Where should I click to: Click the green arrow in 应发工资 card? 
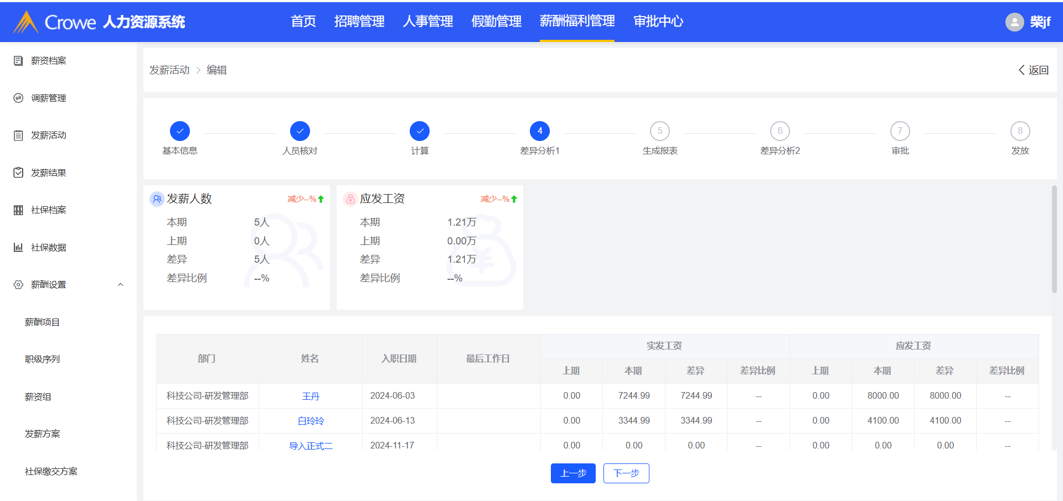pos(514,199)
